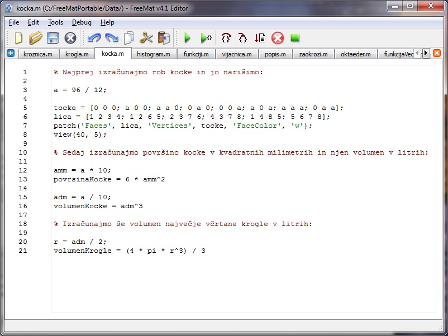Close the current tab with the orange X

[437, 53]
